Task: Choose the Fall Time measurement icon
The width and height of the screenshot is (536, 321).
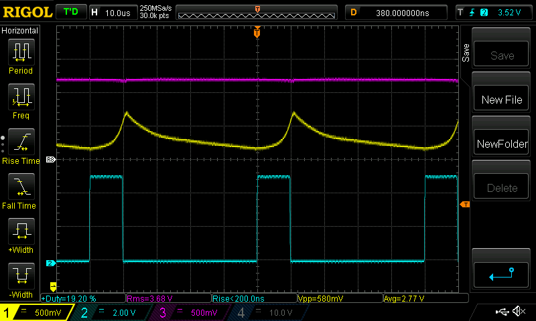Action: coord(21,187)
